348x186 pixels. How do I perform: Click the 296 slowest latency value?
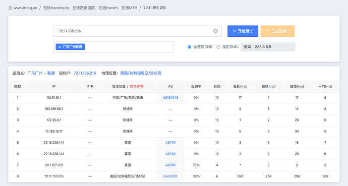(x=297, y=176)
